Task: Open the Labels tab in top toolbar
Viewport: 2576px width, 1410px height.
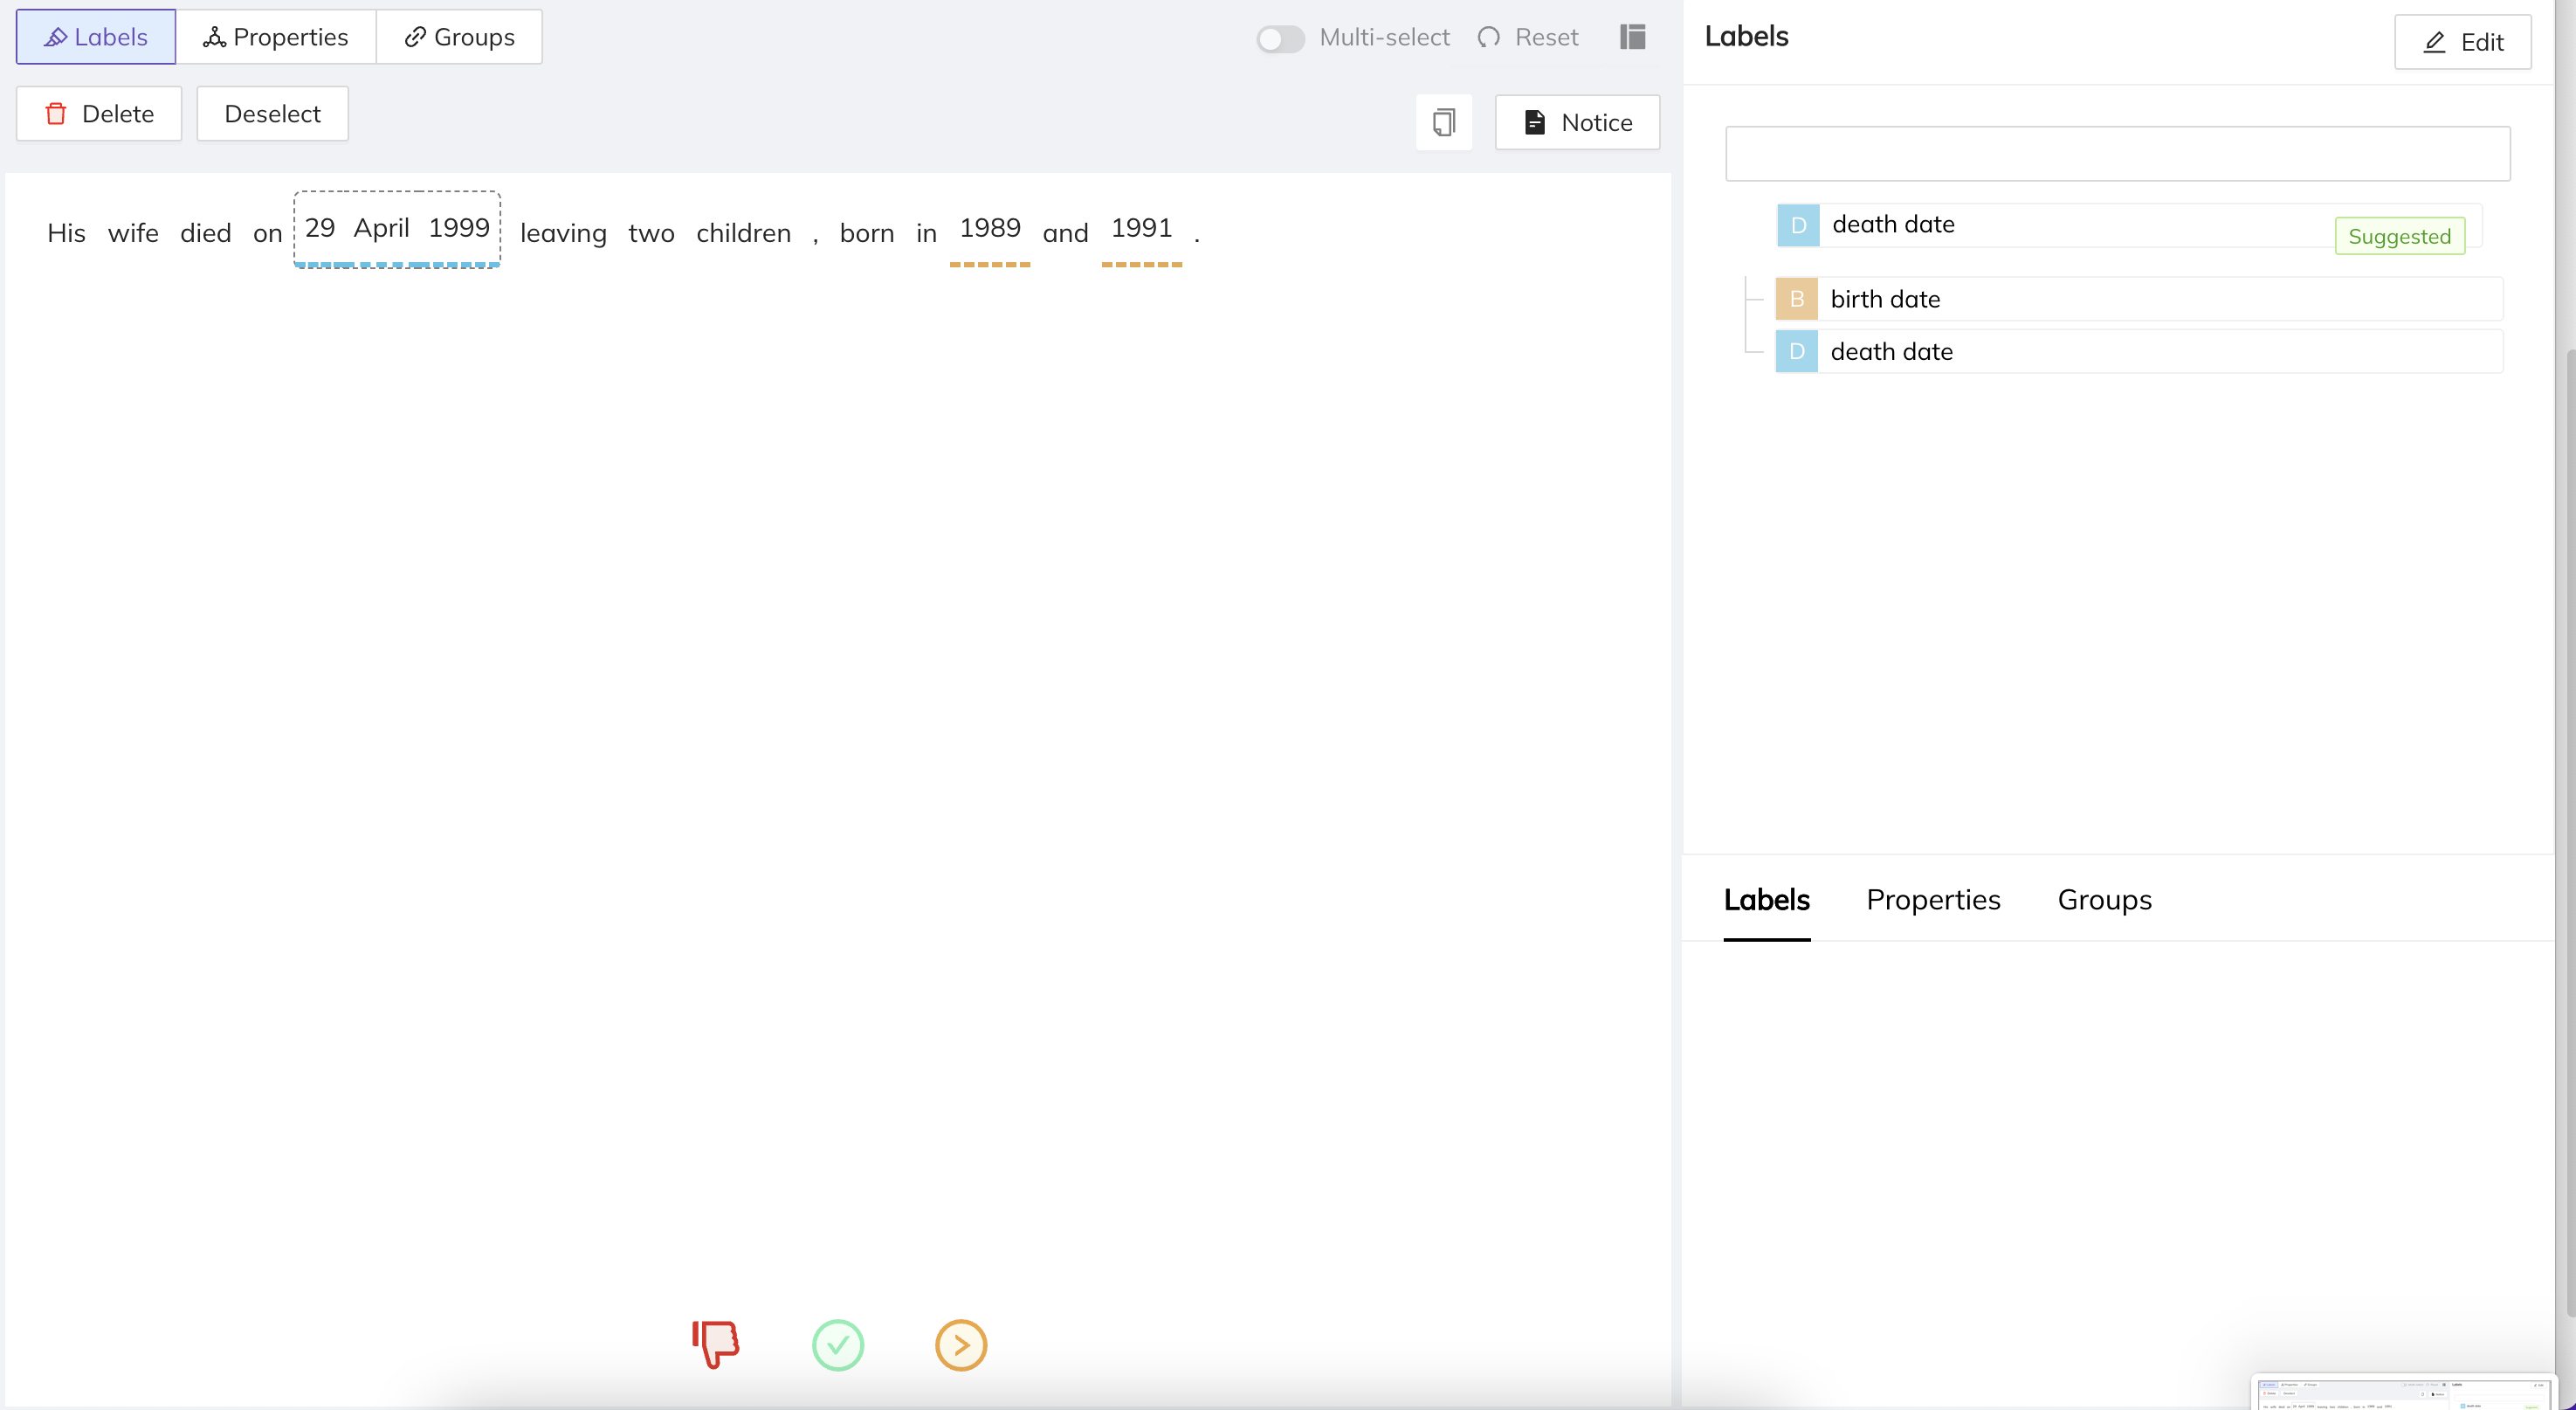Action: point(96,37)
